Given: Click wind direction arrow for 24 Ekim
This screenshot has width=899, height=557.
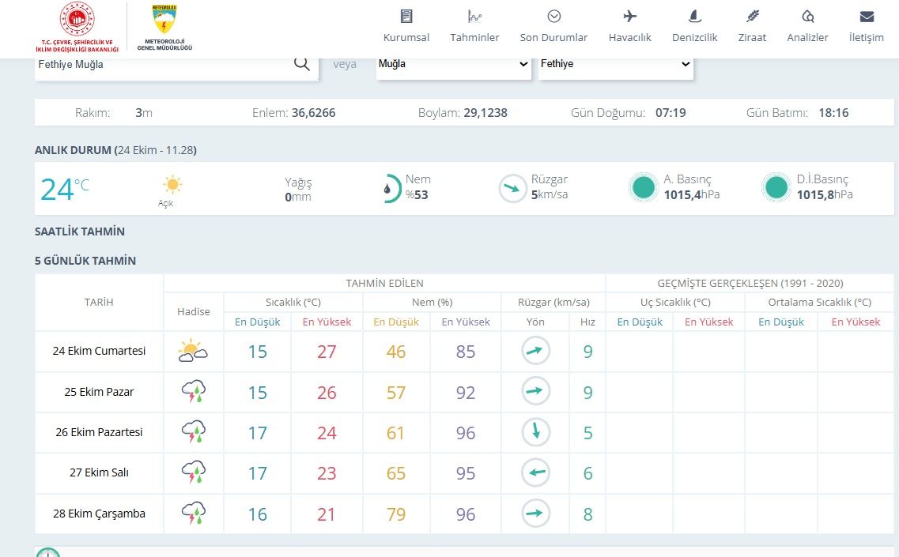Looking at the screenshot, I should 535,351.
